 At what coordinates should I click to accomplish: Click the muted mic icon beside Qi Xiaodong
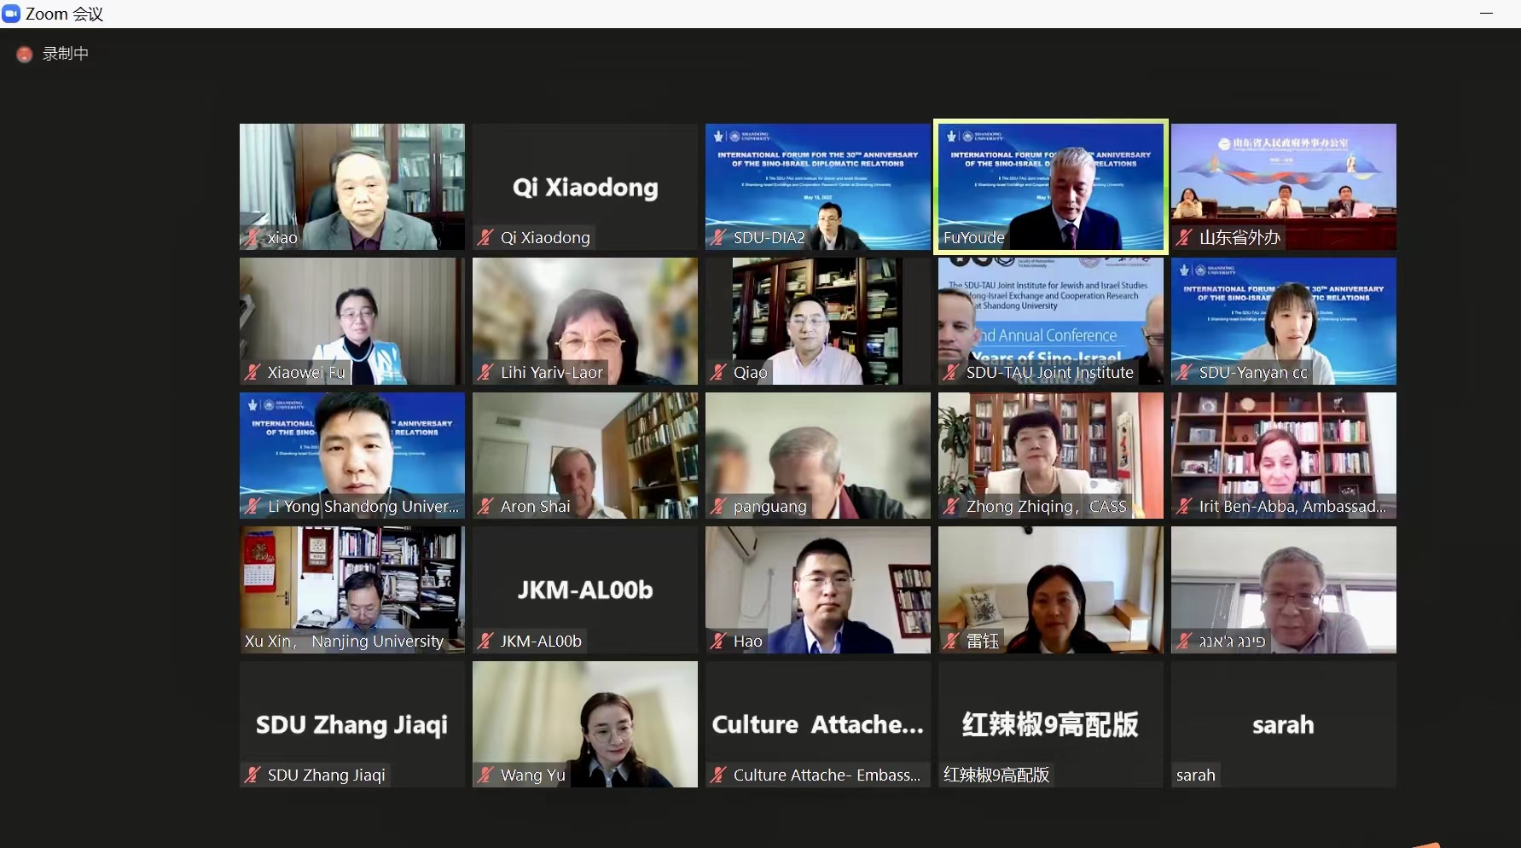[x=485, y=238]
